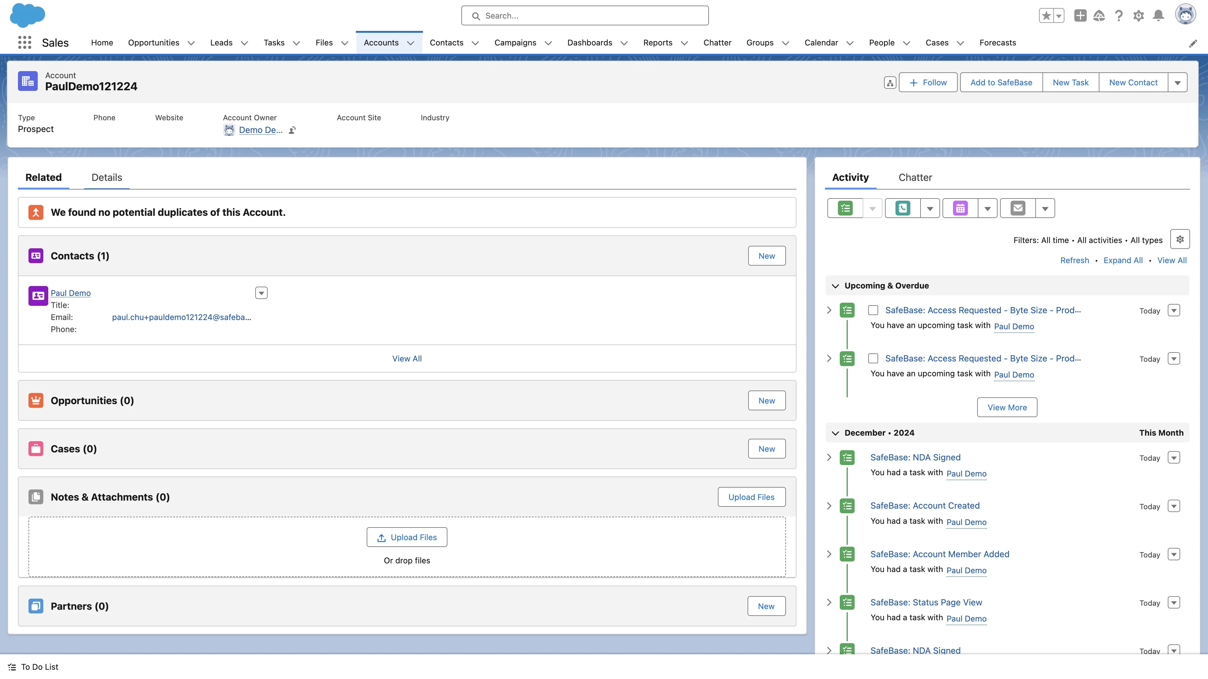Switch to the Details tab
1208x679 pixels.
pyautogui.click(x=106, y=177)
